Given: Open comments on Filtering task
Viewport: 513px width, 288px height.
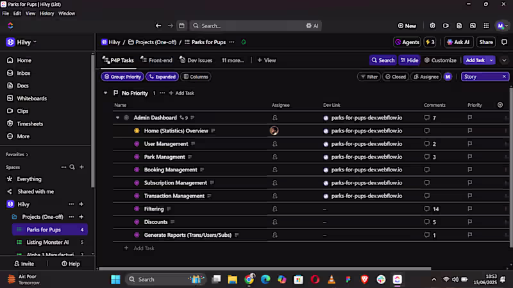Looking at the screenshot, I should coord(432,209).
